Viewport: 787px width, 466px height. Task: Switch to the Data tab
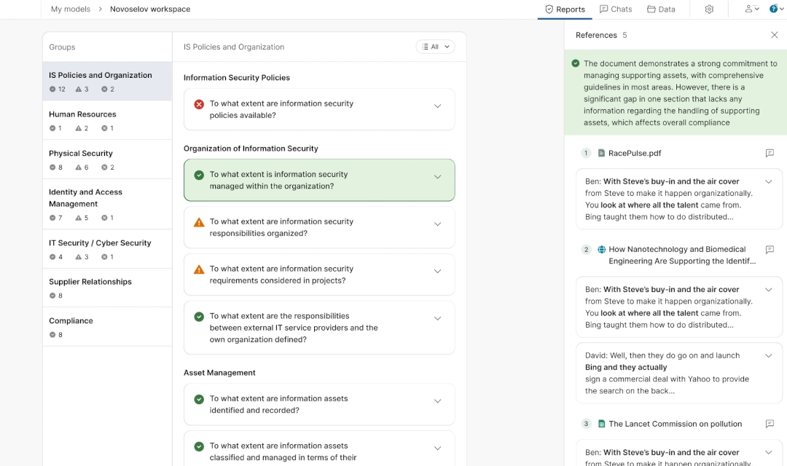[660, 9]
